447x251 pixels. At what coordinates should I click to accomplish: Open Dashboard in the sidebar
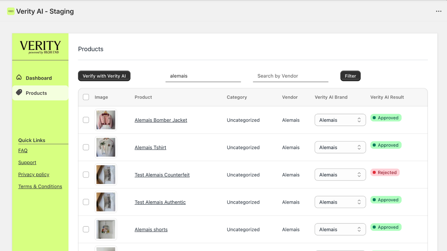click(x=40, y=78)
